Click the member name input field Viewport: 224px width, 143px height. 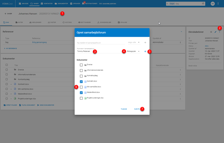(101, 43)
